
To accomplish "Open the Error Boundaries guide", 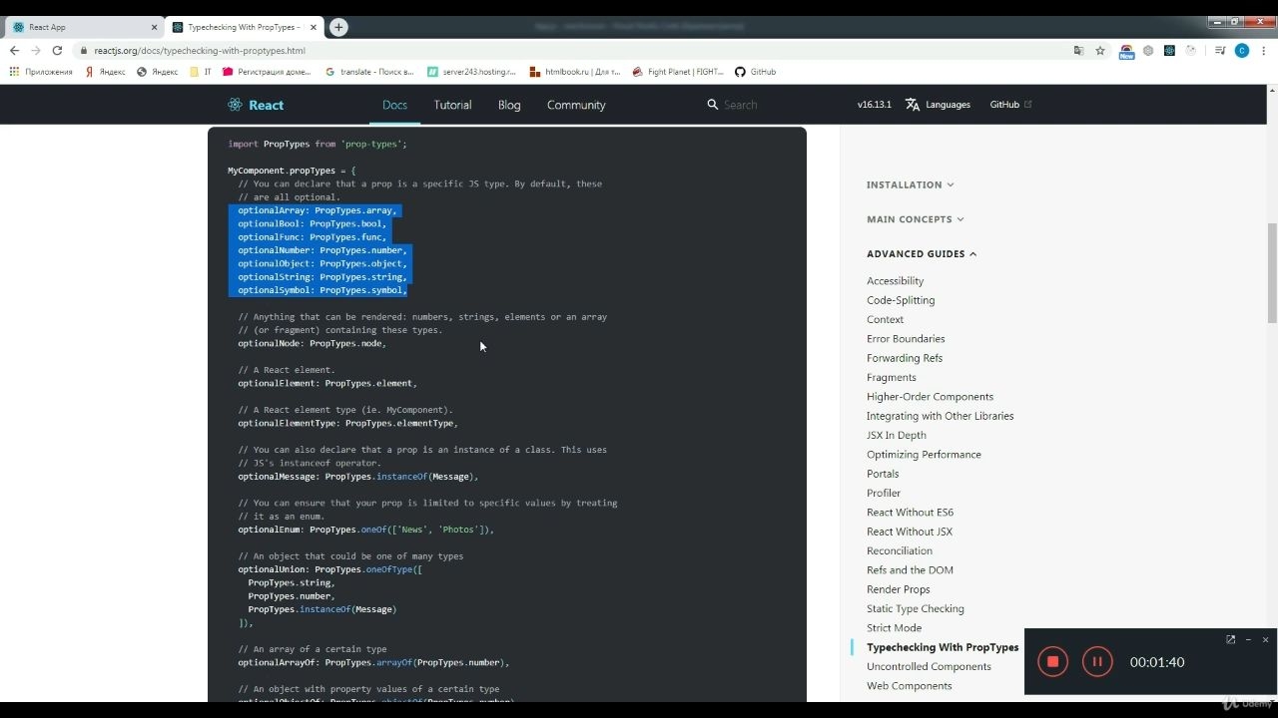I will [x=906, y=339].
